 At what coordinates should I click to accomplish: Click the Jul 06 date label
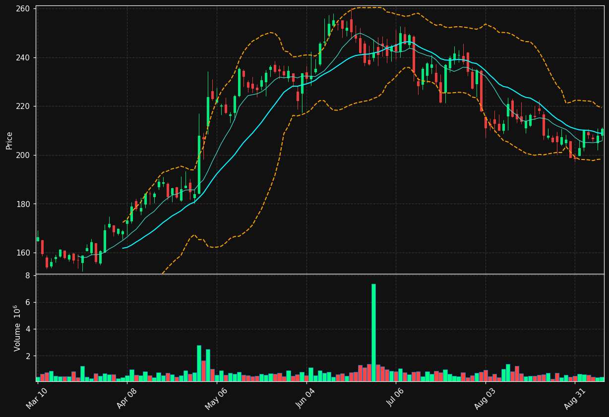(396, 398)
